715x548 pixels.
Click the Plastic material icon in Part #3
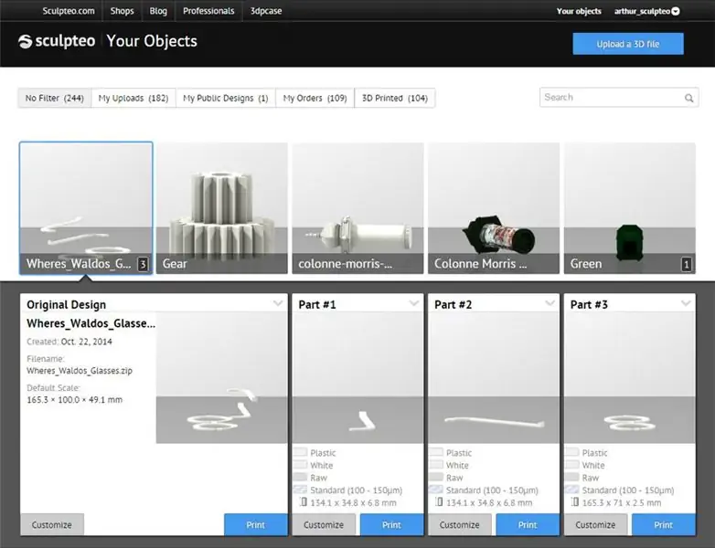click(571, 452)
